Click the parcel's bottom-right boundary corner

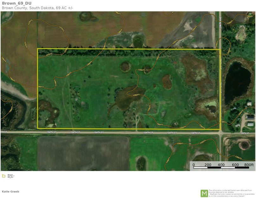click(x=220, y=129)
